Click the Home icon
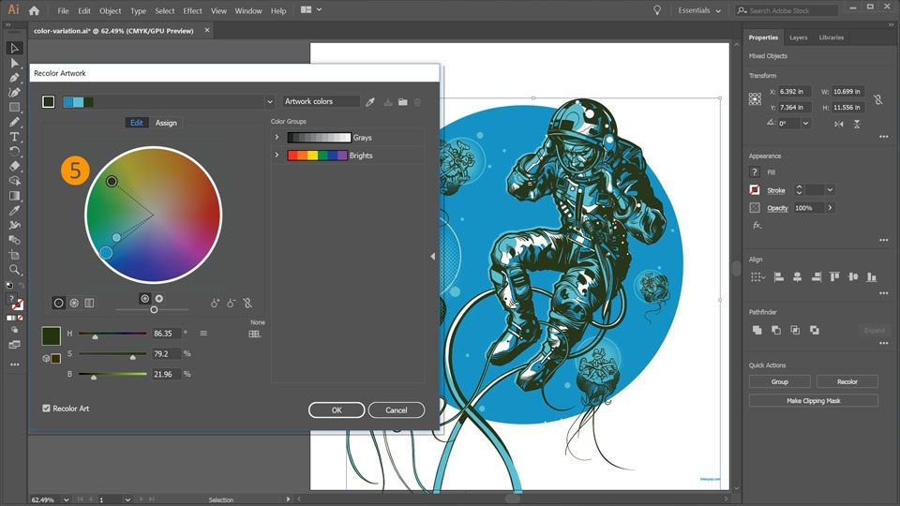The height and width of the screenshot is (506, 900). click(x=35, y=10)
